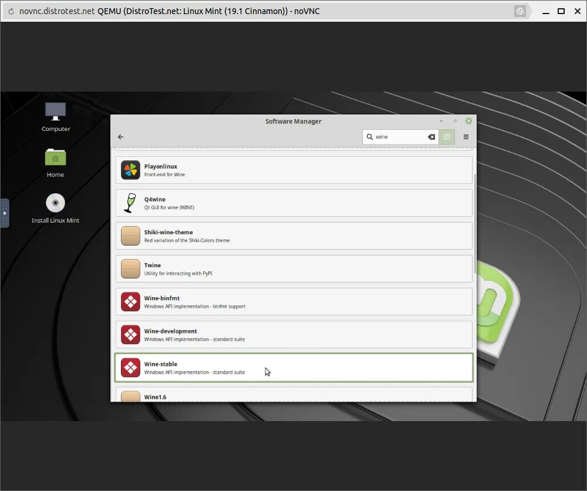
Task: Click the Playonlinux app icon
Action: [x=130, y=170]
